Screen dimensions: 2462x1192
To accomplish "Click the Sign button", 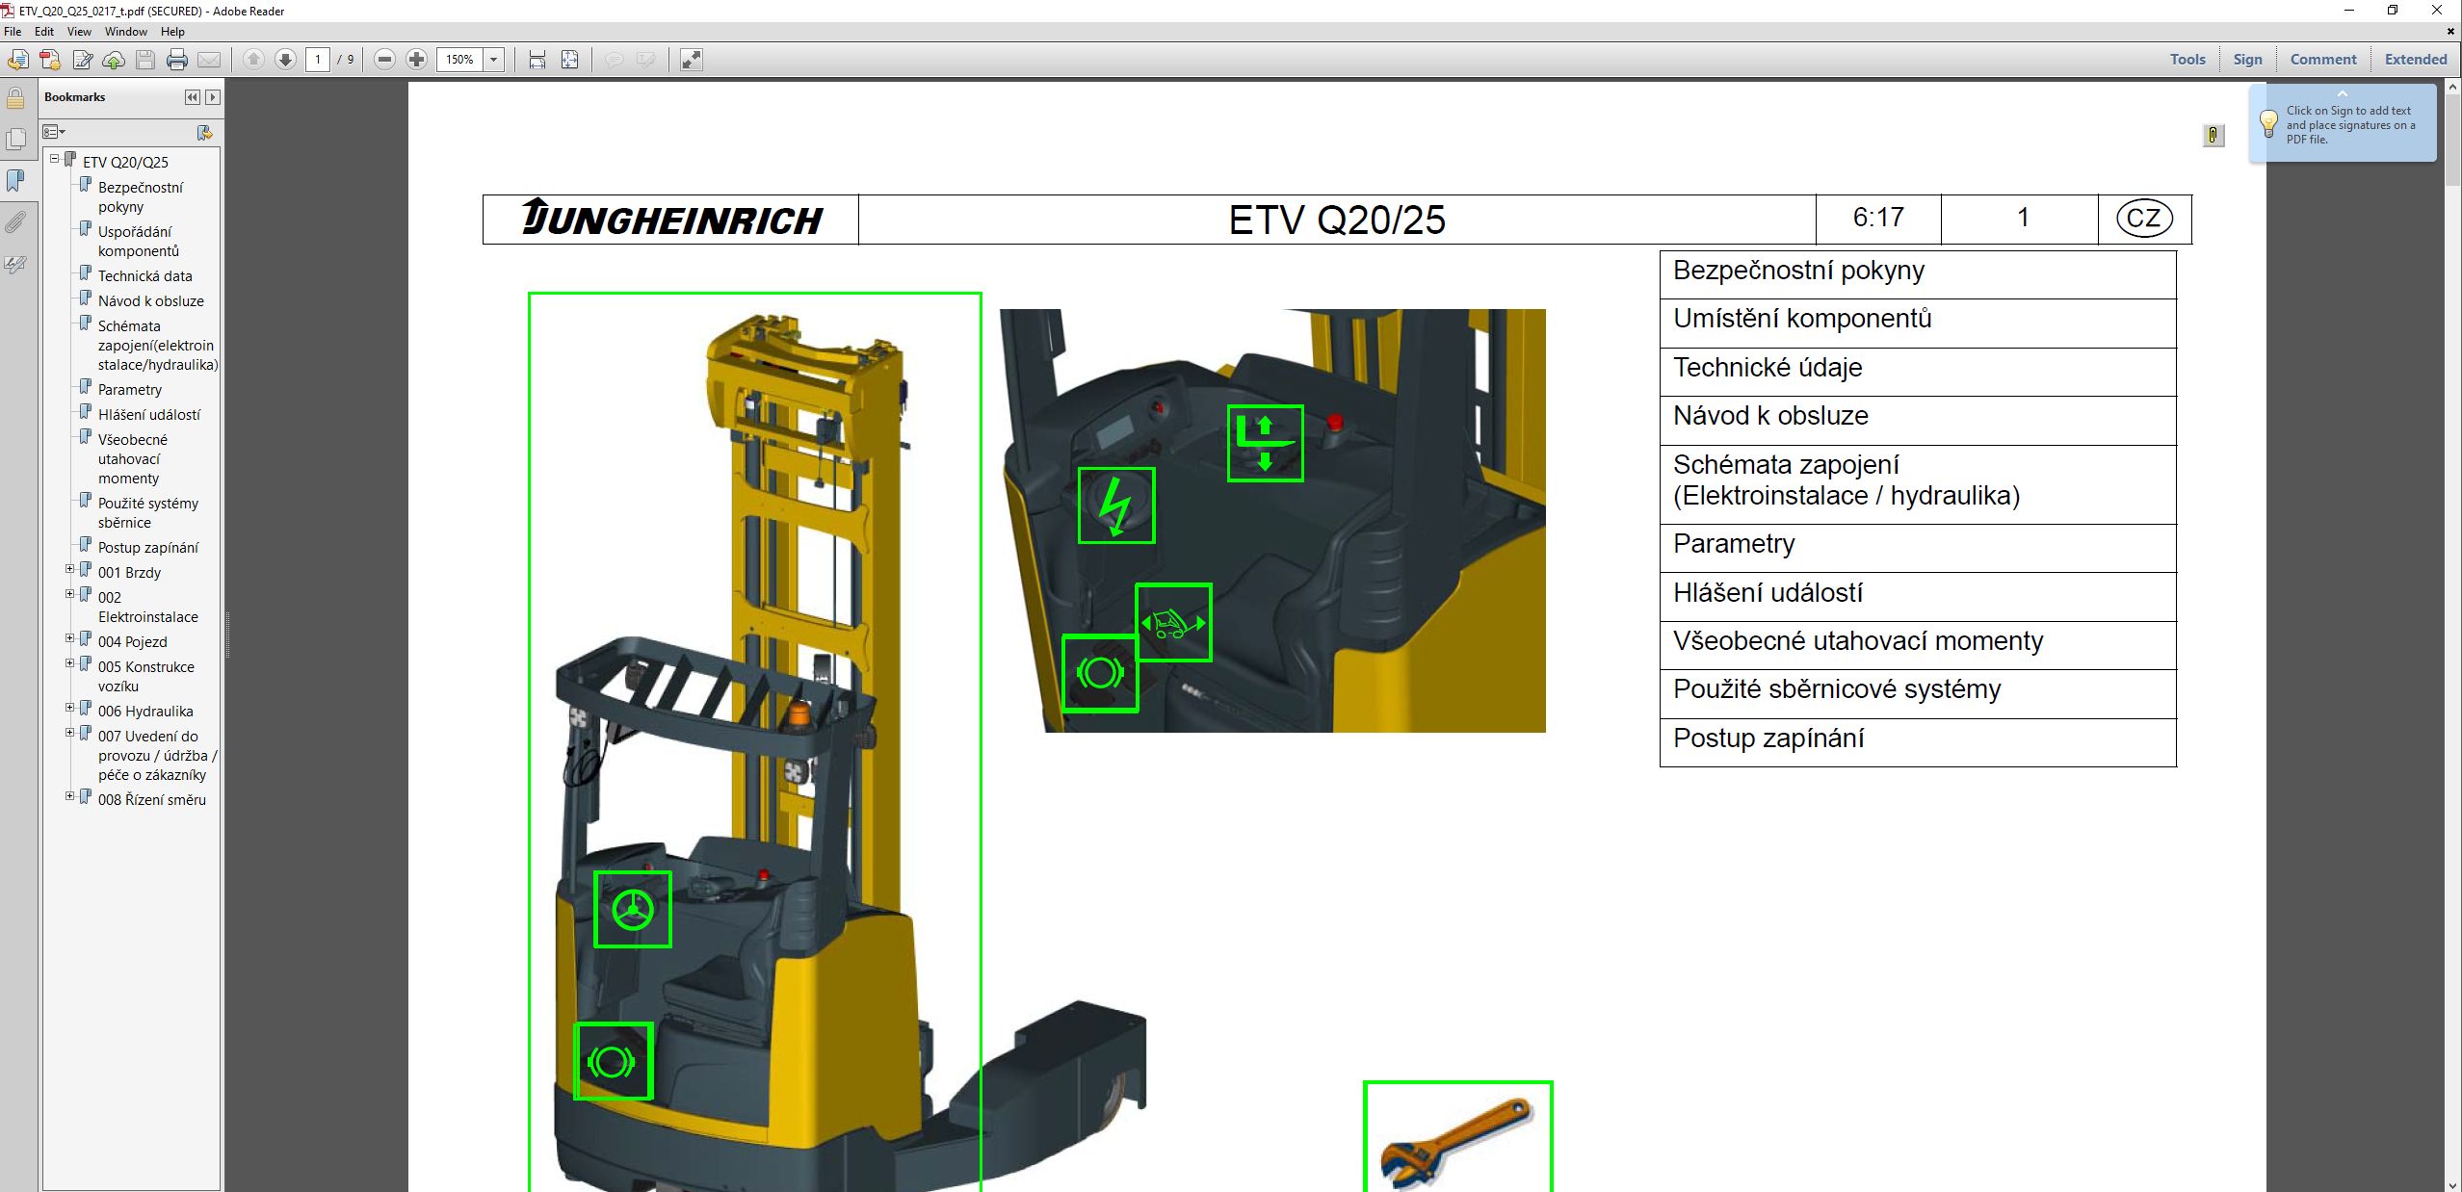I will coord(2248,59).
